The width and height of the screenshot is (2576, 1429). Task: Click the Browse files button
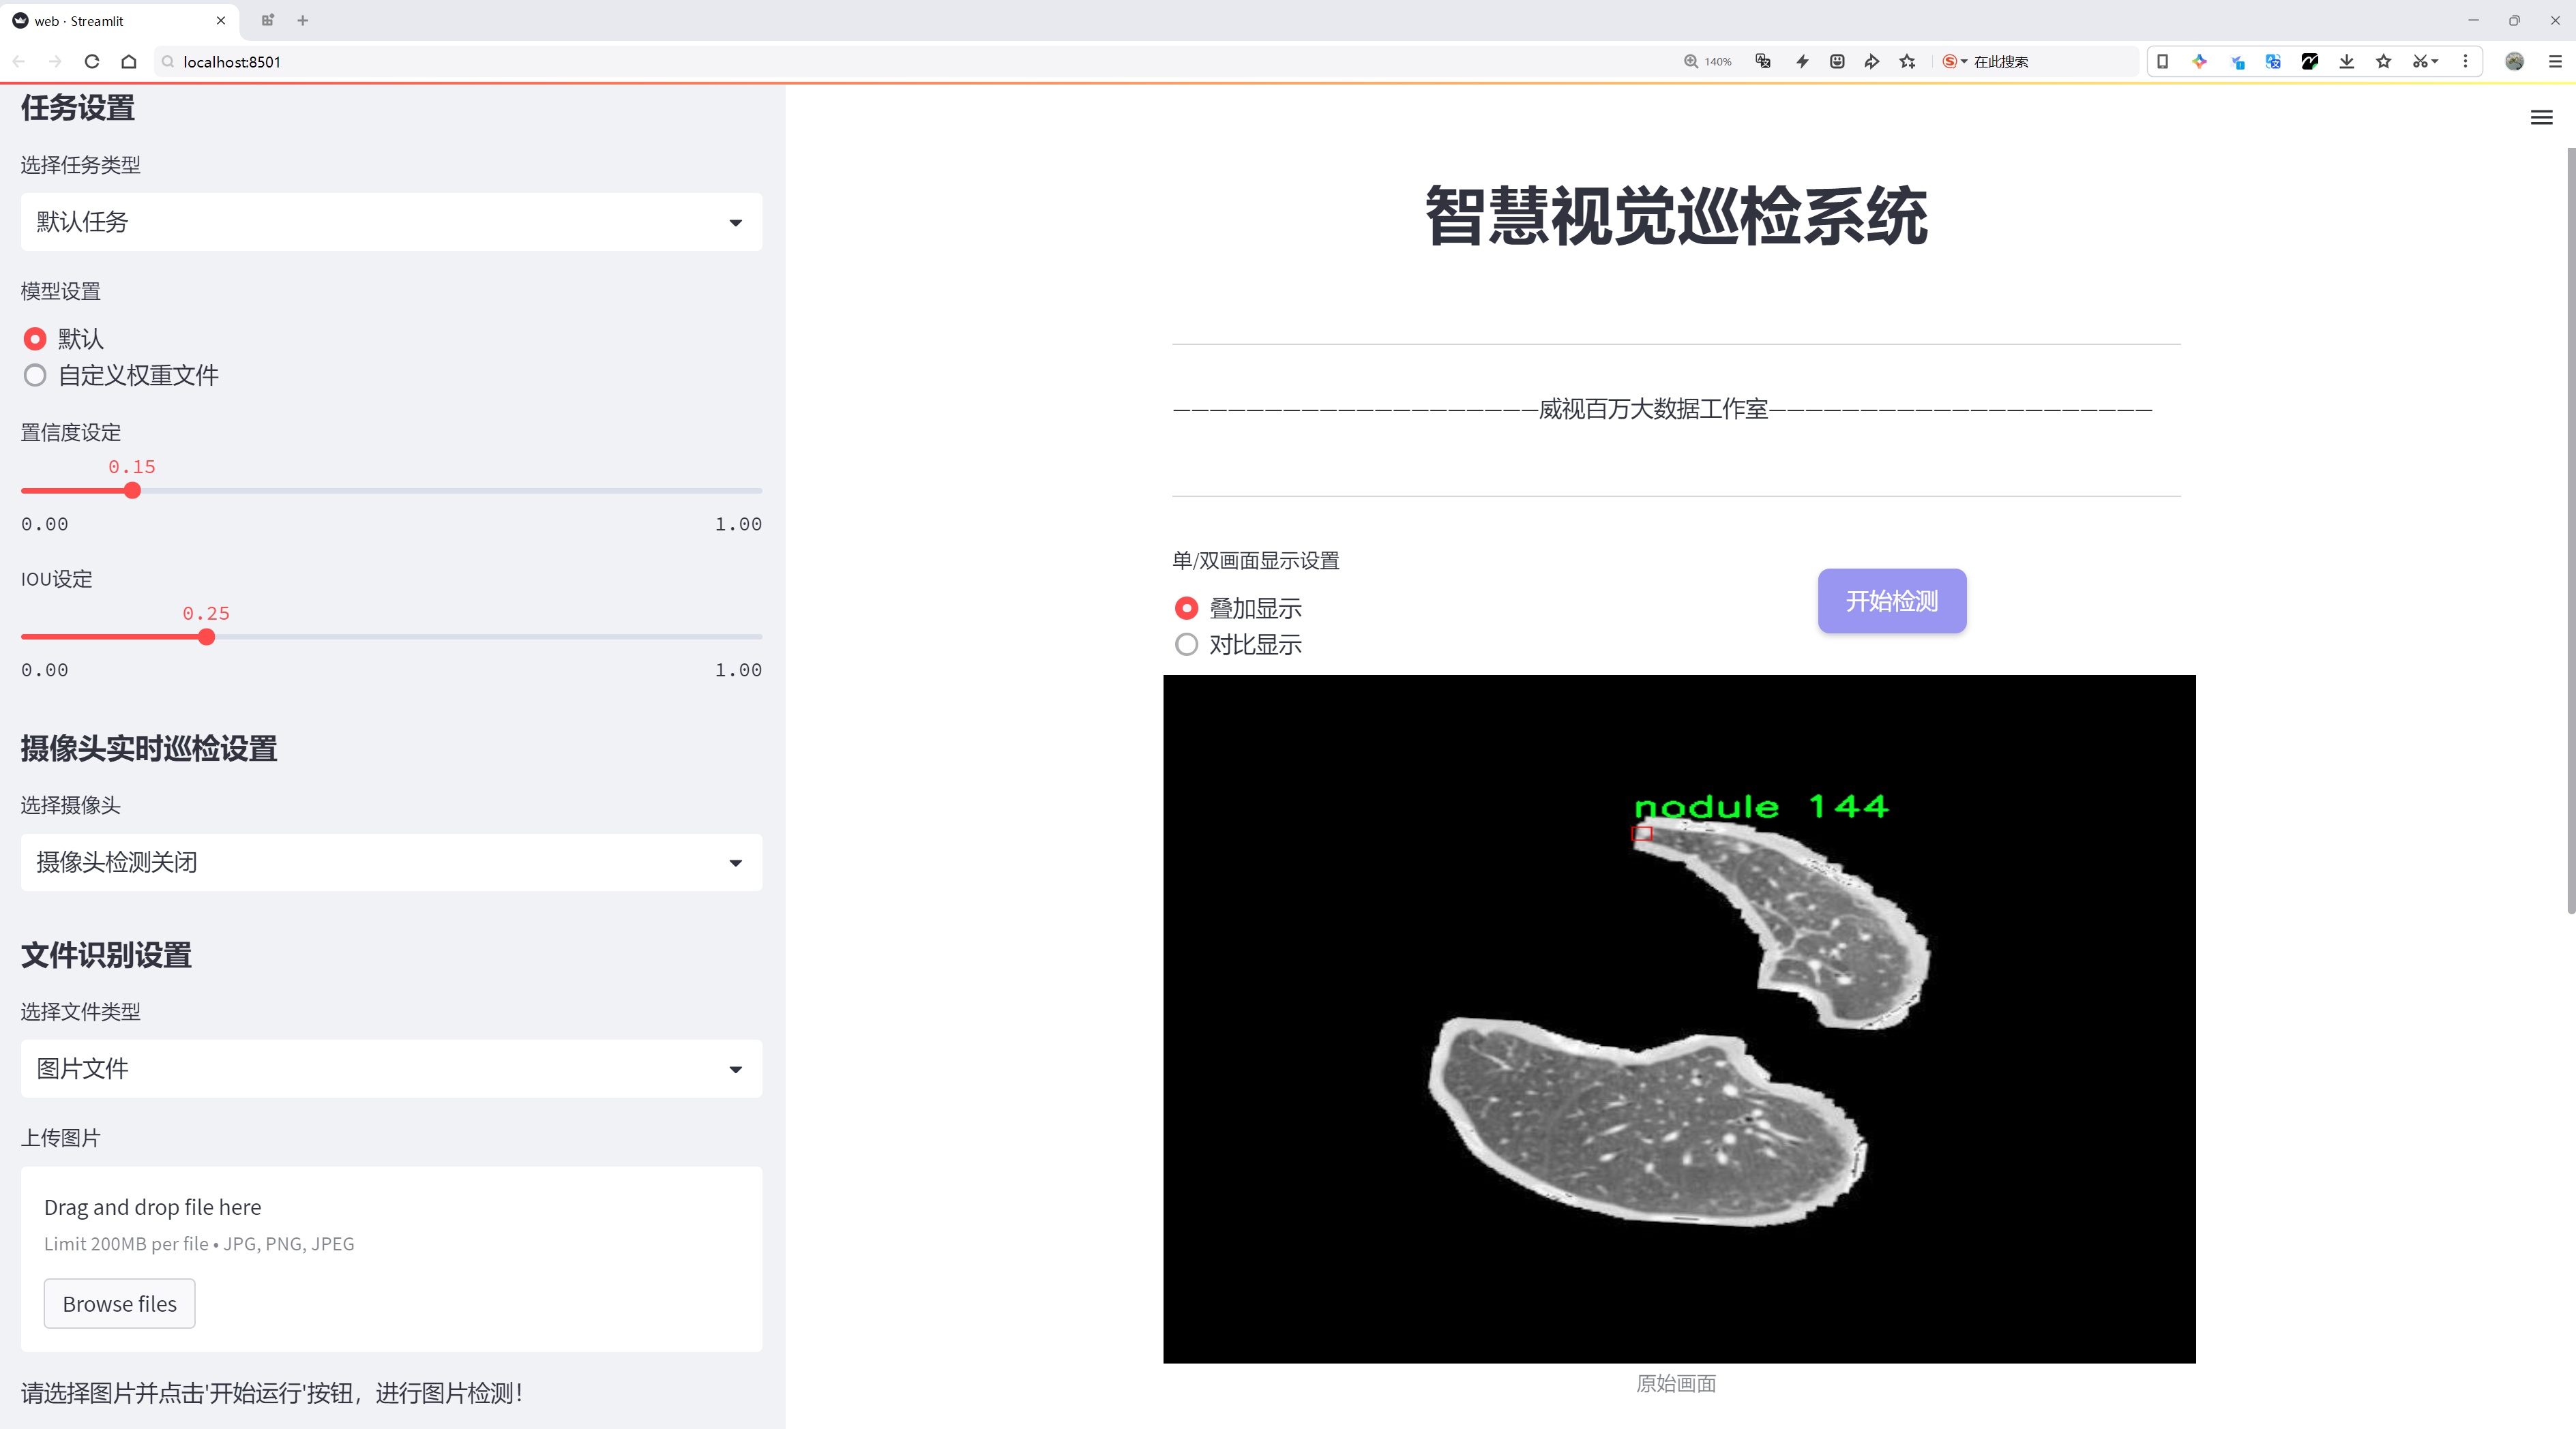(x=119, y=1303)
